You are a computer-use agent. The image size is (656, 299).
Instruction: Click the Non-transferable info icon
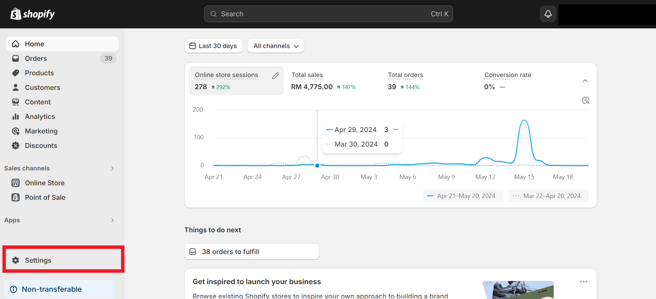click(x=13, y=289)
